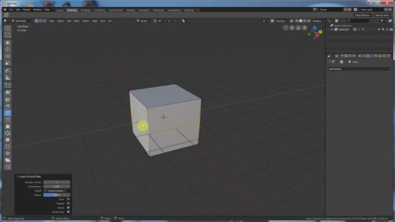The image size is (395, 222).
Task: Click the red X axis on the navigation gizmo
Action: pyautogui.click(x=317, y=36)
